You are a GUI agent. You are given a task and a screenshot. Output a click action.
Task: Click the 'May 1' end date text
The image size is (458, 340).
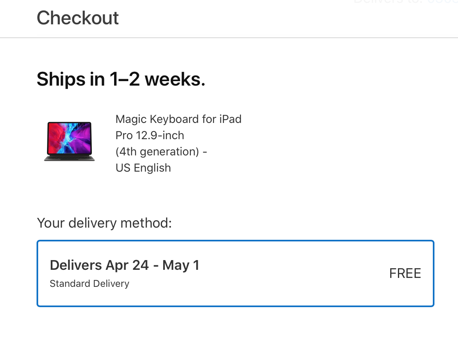coord(181,265)
